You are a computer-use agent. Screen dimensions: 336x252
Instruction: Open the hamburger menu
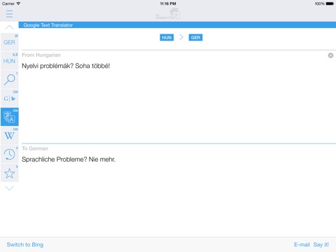coord(9,14)
